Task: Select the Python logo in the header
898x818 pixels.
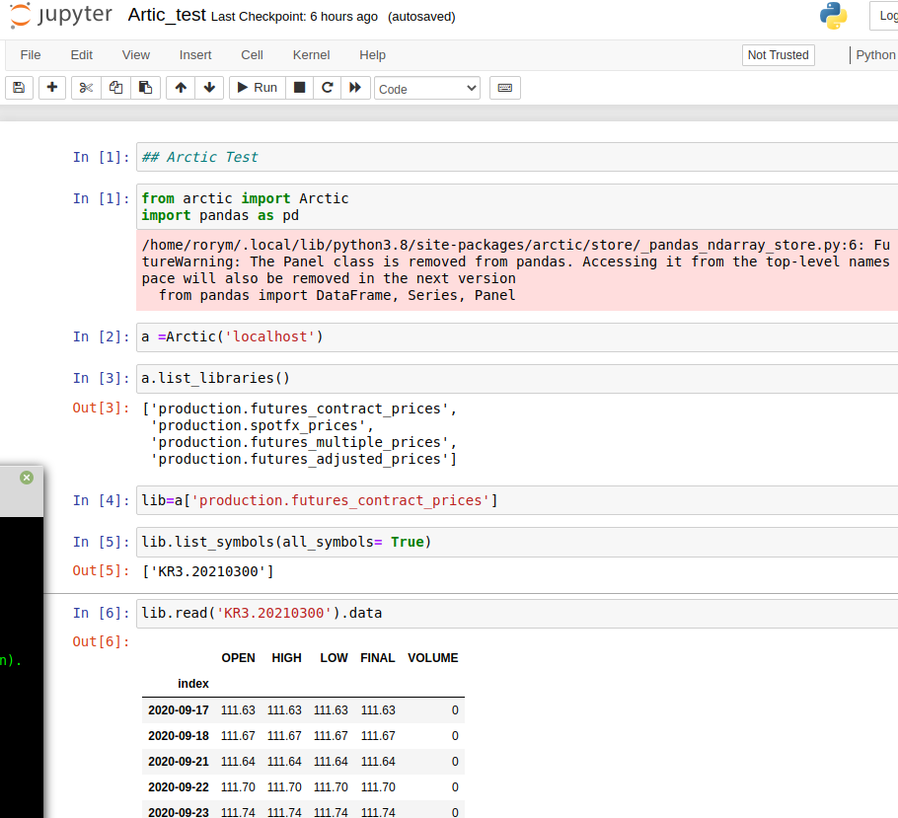Action: pyautogui.click(x=833, y=15)
